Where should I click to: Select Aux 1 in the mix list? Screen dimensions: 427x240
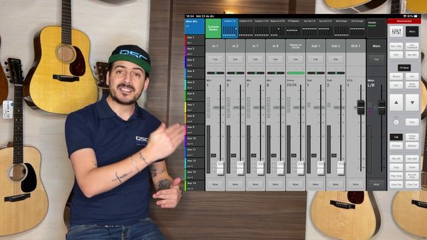coord(195,40)
